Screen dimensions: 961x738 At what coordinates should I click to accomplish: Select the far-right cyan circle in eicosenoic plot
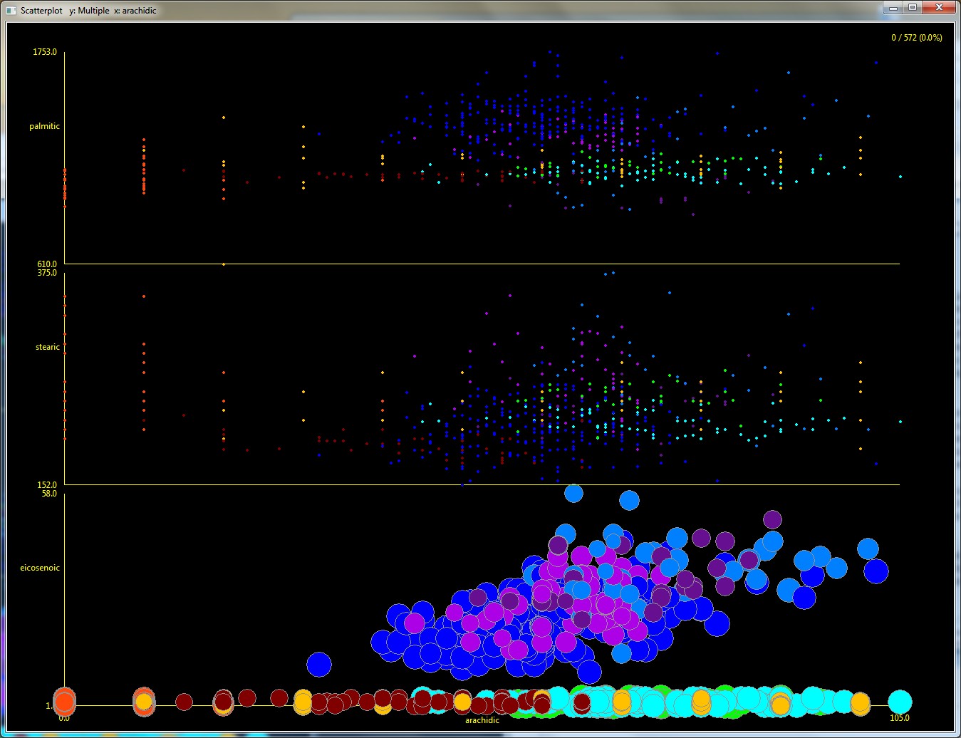[x=900, y=701]
